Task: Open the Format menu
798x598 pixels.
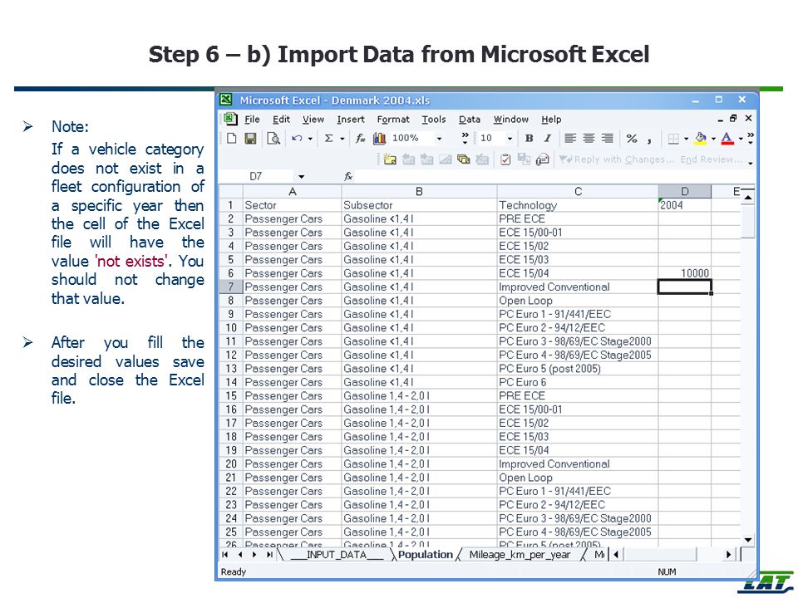Action: (x=393, y=119)
